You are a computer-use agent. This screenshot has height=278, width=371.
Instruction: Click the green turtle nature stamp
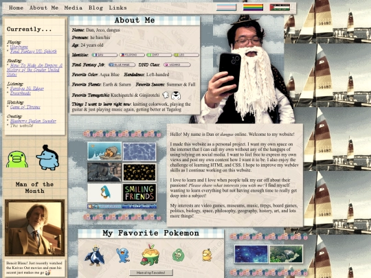click(286, 254)
